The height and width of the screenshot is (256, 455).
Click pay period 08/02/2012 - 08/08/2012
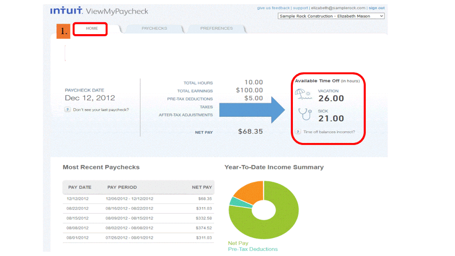(129, 228)
